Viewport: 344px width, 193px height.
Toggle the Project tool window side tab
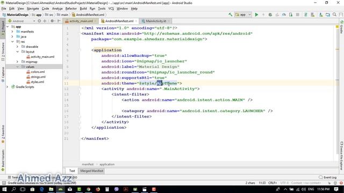pyautogui.click(x=3, y=28)
